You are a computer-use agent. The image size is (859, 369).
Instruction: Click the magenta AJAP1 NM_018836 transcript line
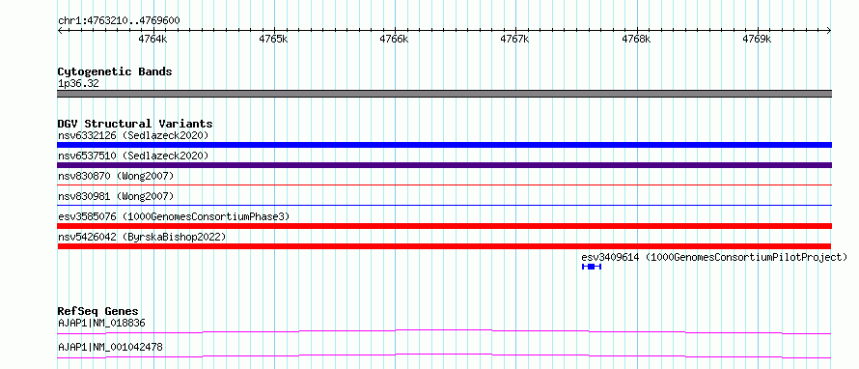[444, 331]
